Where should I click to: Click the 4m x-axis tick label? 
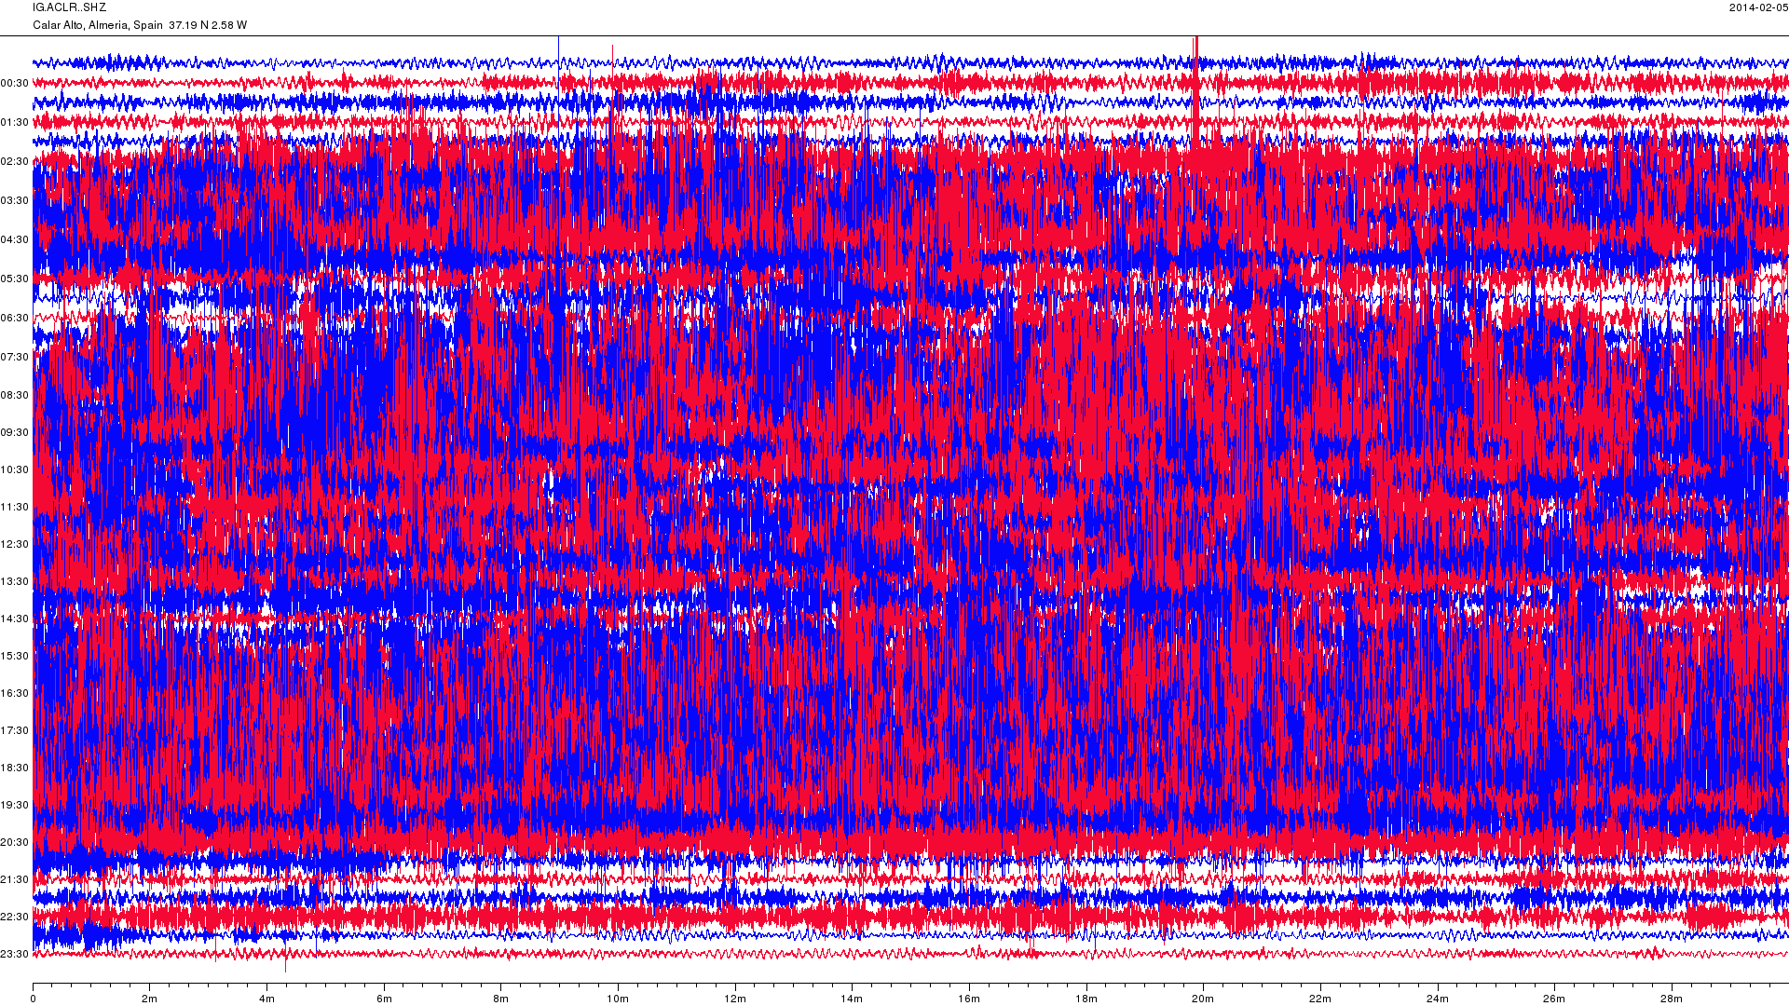266,999
